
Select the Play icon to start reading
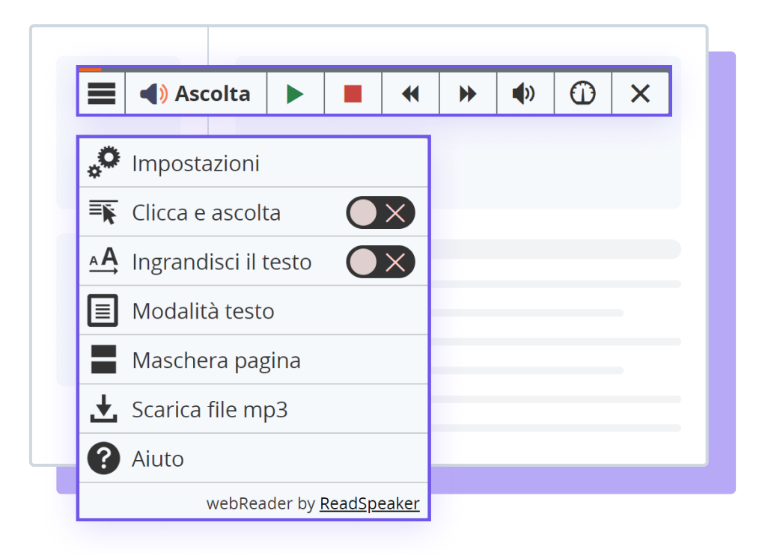click(x=296, y=93)
